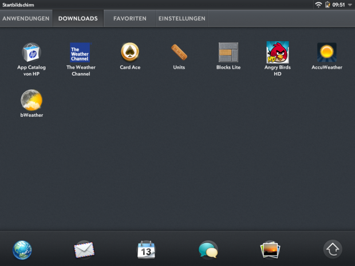
Task: Expand the system menu dropdown arrow
Action: point(350,5)
